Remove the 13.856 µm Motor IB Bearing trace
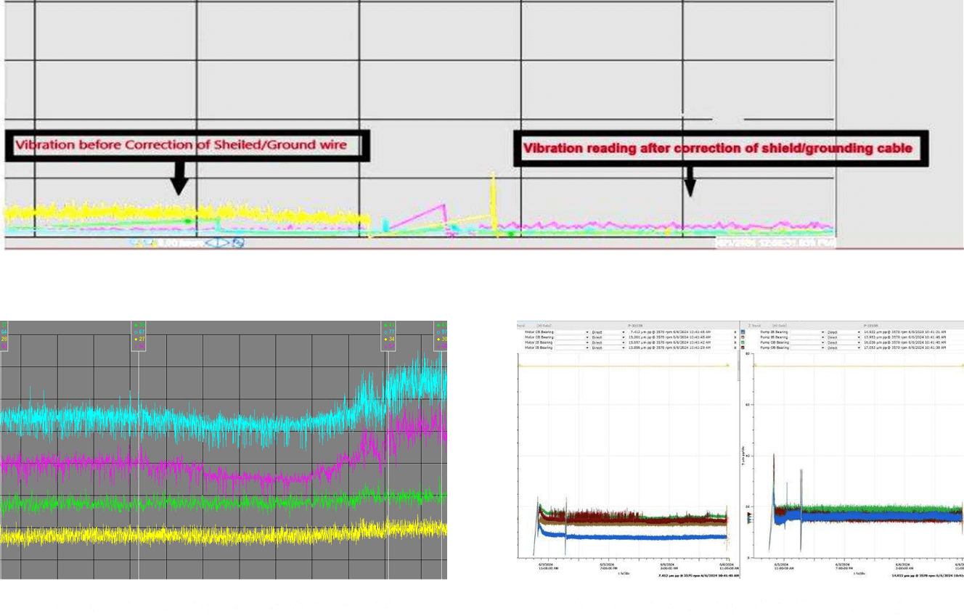This screenshot has width=964, height=616. (x=735, y=348)
